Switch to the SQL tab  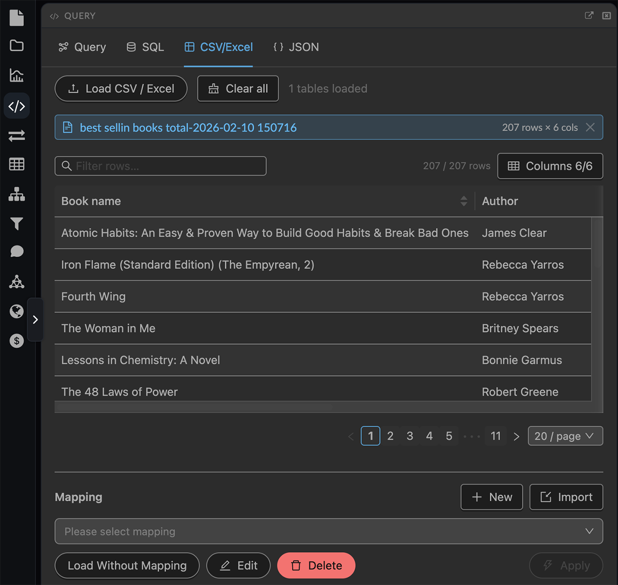[x=145, y=47]
